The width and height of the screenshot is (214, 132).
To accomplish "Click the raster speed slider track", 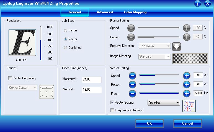I will pyautogui.click(x=158, y=28).
